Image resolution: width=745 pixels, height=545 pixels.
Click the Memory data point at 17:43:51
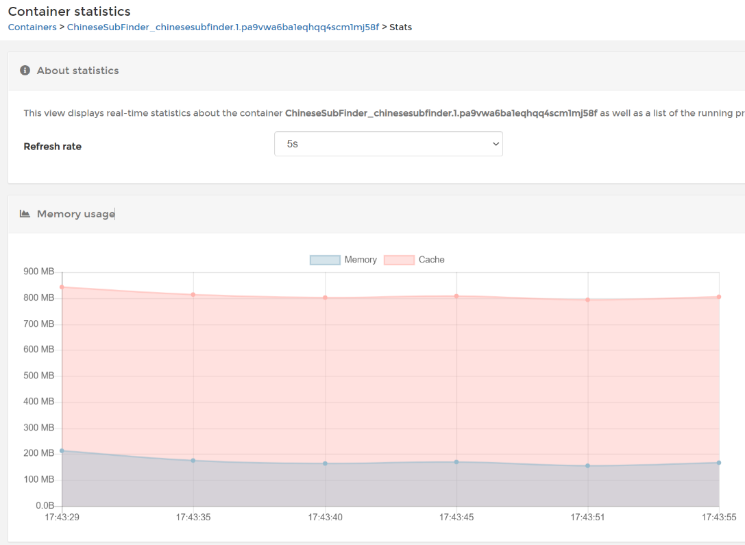pos(588,465)
